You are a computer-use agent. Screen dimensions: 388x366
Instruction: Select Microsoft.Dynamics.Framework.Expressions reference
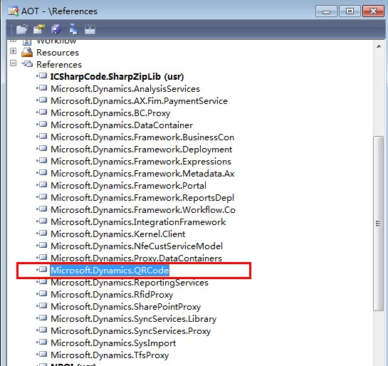click(x=141, y=162)
